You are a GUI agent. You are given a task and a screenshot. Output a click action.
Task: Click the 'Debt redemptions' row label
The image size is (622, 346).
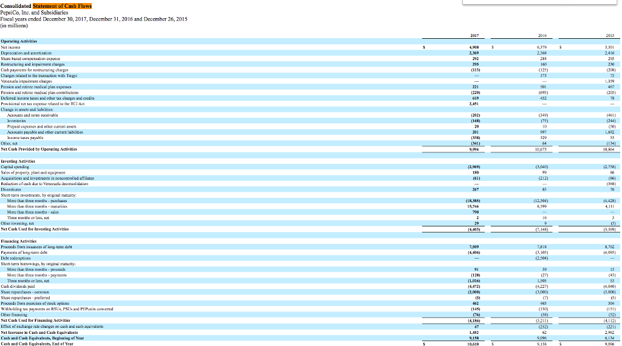15,258
